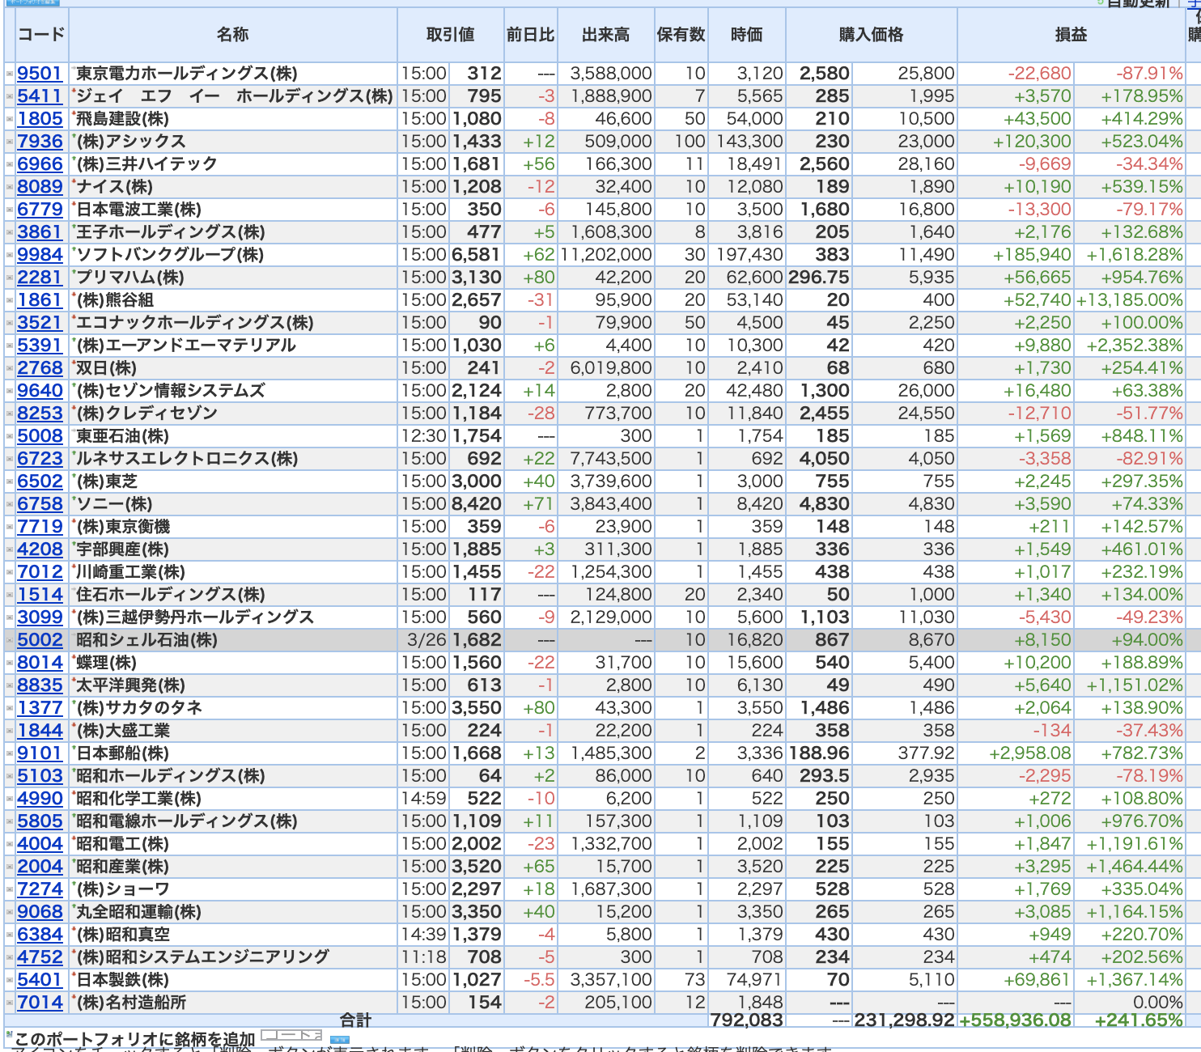Click the 損益 column header
Viewport: 1201px width, 1052px height.
1072,35
